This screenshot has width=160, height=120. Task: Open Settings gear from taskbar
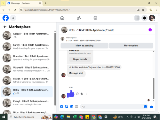(x=106, y=117)
